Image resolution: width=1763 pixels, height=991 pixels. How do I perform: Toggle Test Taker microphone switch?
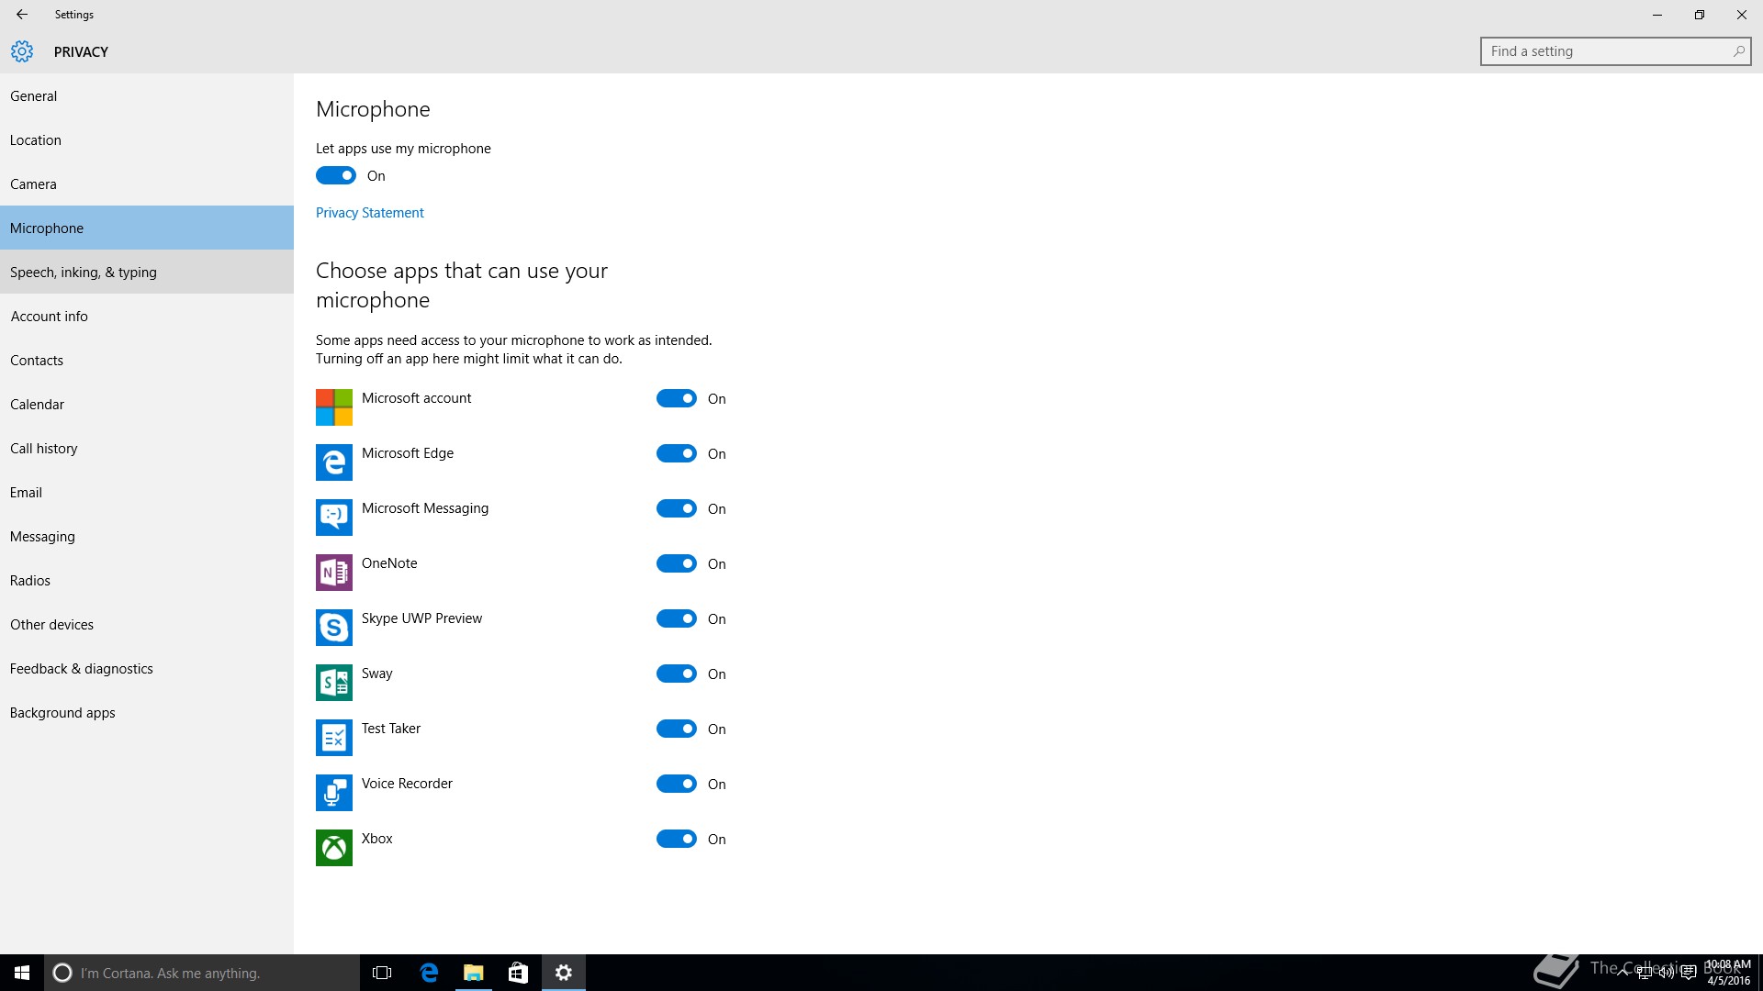677,729
